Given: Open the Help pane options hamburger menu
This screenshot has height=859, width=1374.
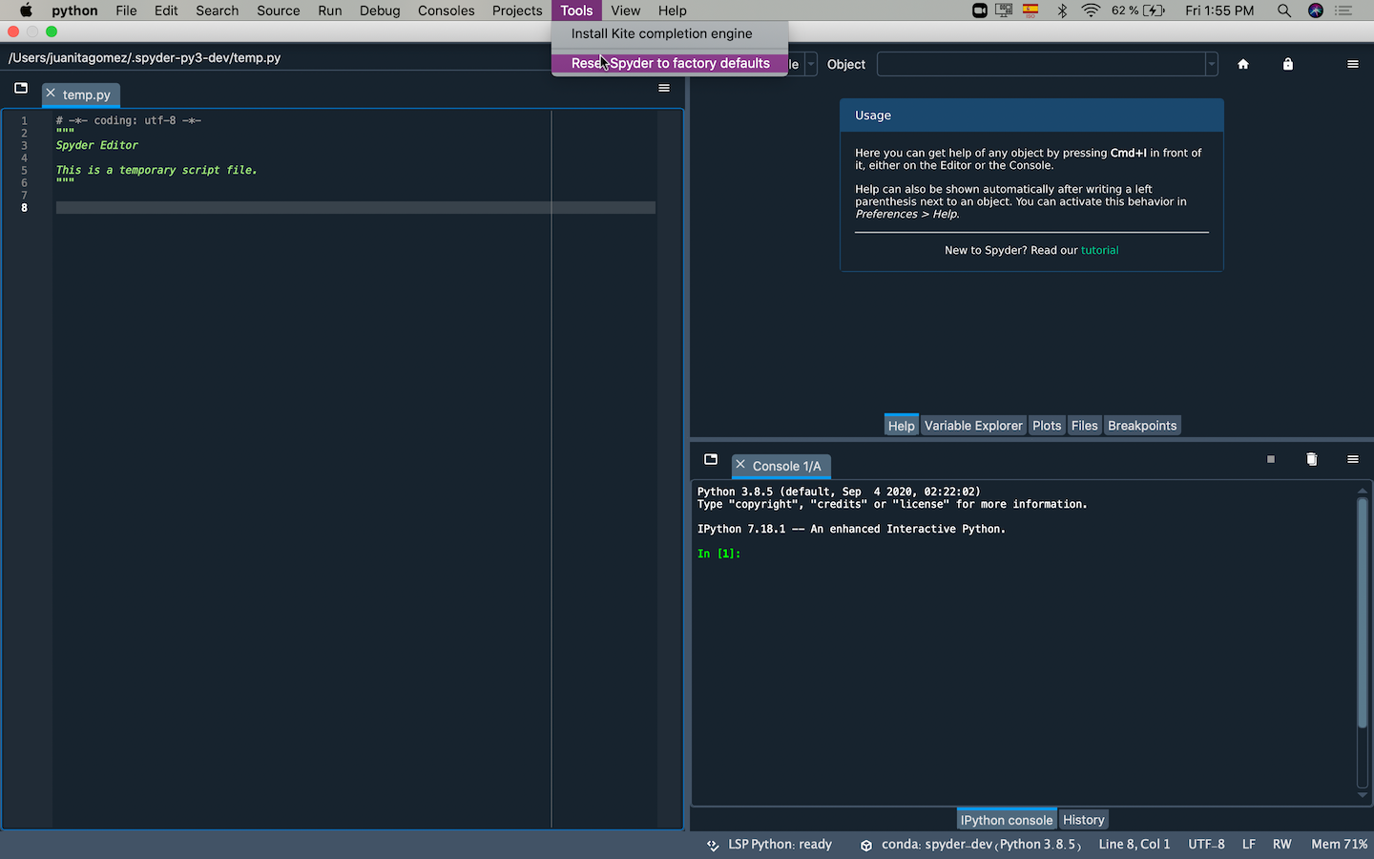Looking at the screenshot, I should (x=1352, y=64).
